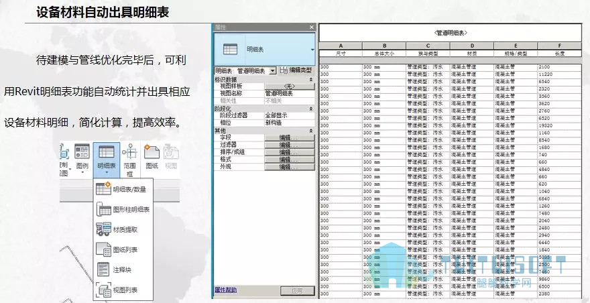
Task: Click the 视图样板 <无> button
Action: click(290, 86)
